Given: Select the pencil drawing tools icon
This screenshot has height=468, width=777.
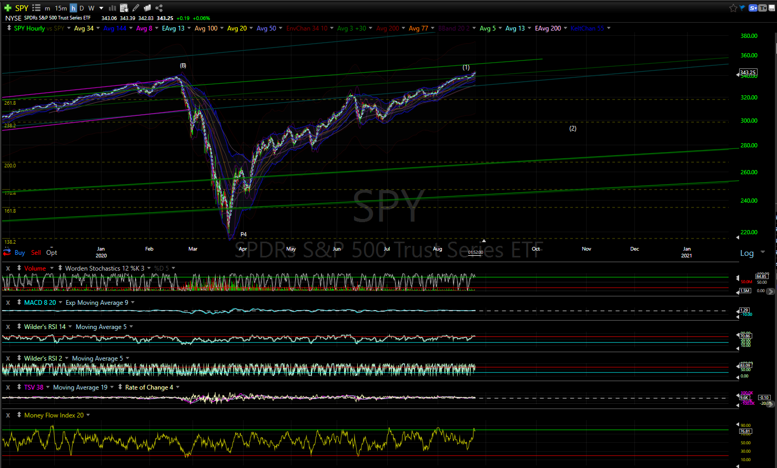Looking at the screenshot, I should pyautogui.click(x=136, y=8).
